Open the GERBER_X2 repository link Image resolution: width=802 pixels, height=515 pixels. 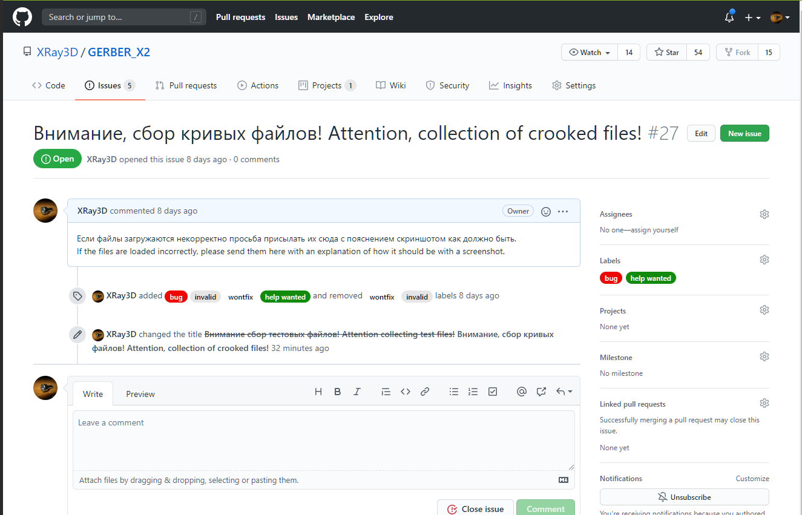(x=119, y=52)
